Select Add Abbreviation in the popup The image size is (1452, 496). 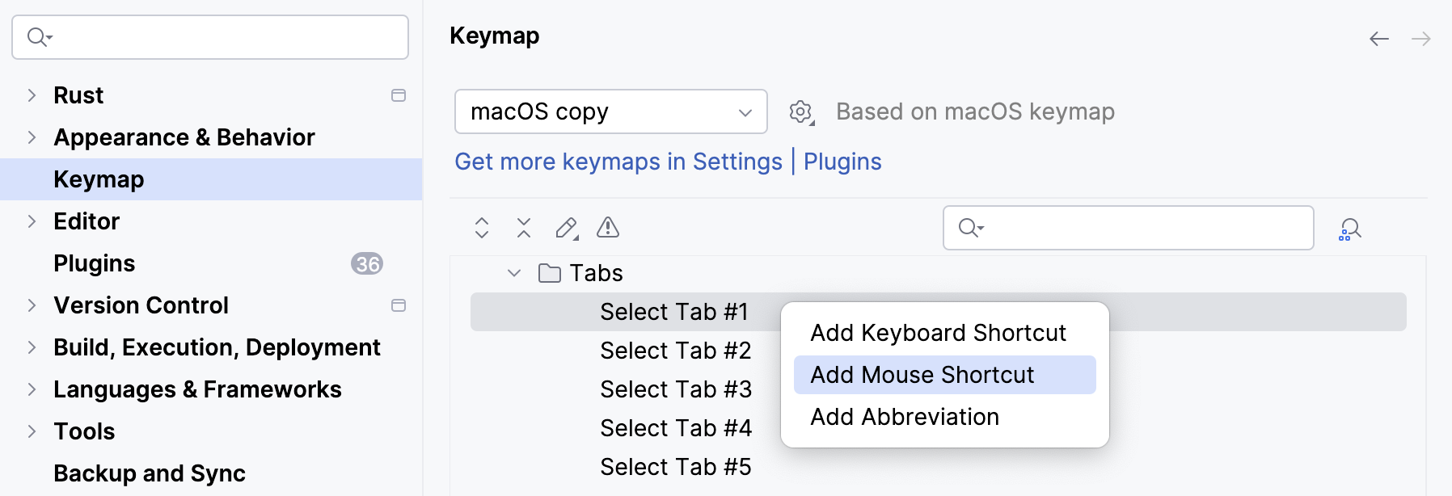point(905,417)
